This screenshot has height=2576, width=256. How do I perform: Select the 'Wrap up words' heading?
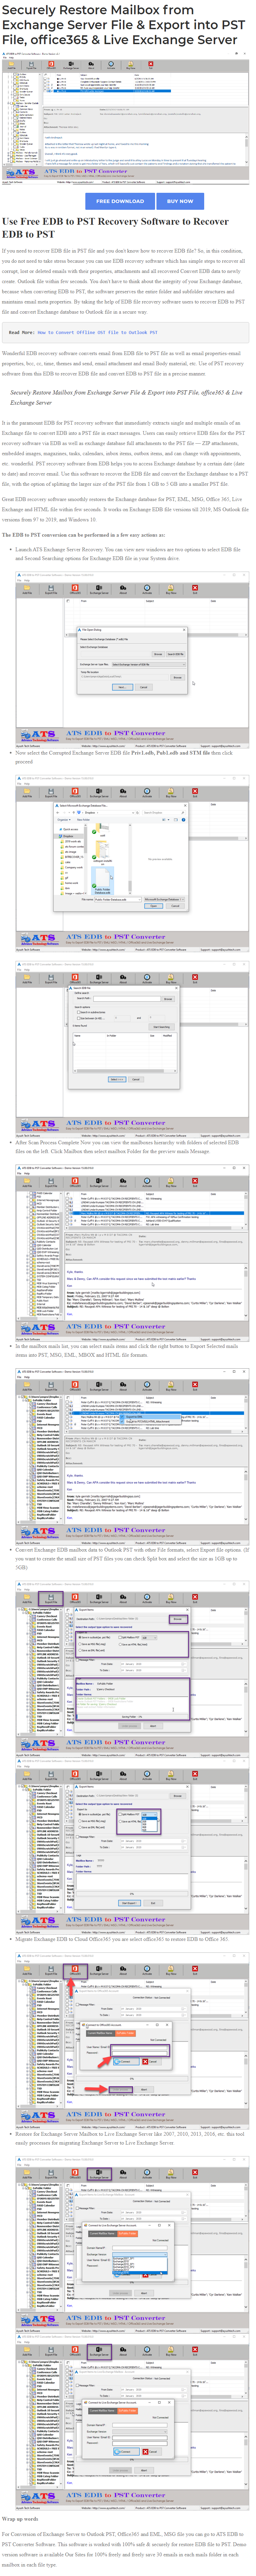[20, 2519]
